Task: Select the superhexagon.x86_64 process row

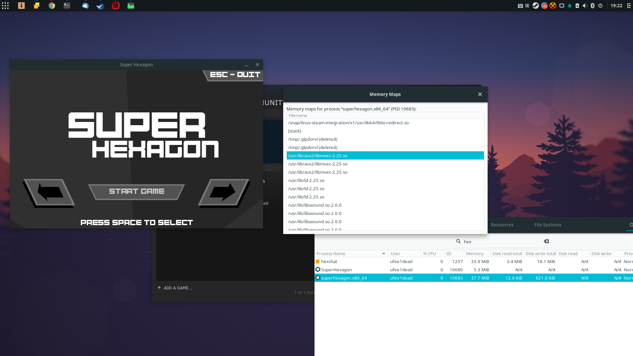Action: (x=474, y=278)
